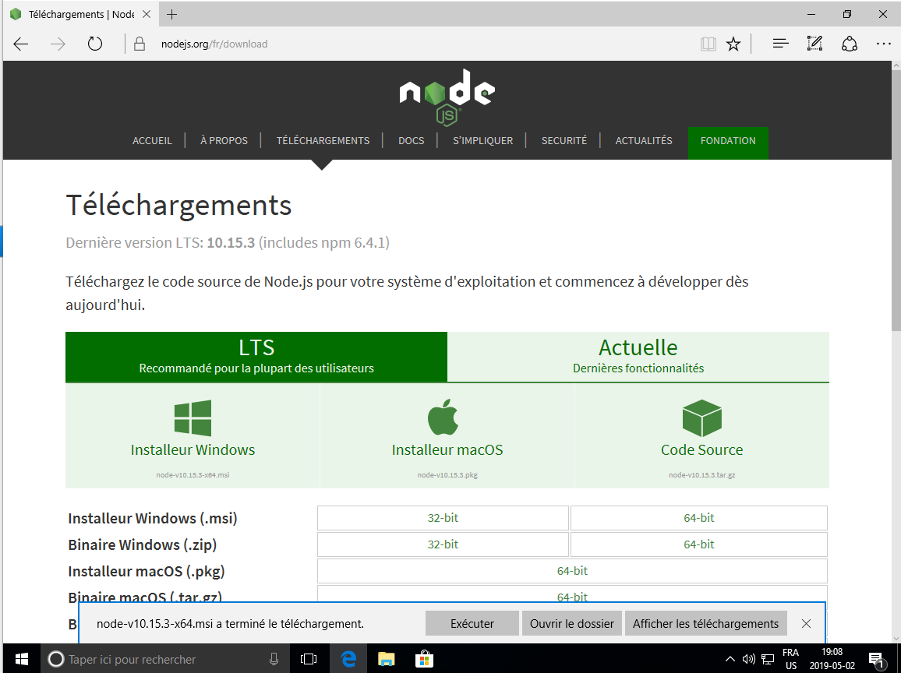Image resolution: width=901 pixels, height=673 pixels.
Task: Download 32-bit Installeur Windows (.msi)
Action: 443,518
